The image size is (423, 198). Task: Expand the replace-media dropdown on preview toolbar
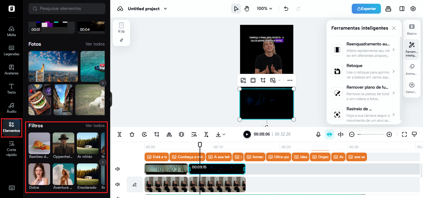tap(279, 80)
